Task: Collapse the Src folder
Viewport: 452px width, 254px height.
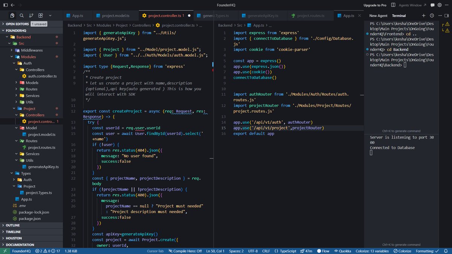Action: 31,44
